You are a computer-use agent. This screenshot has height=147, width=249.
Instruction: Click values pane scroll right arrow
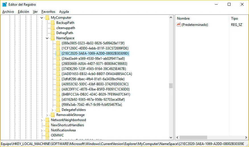pos(246,138)
